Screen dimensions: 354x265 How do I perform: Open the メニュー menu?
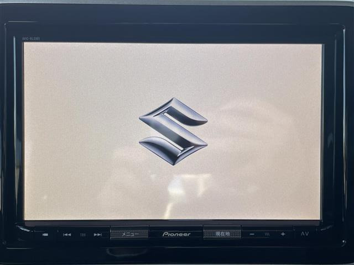(129, 234)
